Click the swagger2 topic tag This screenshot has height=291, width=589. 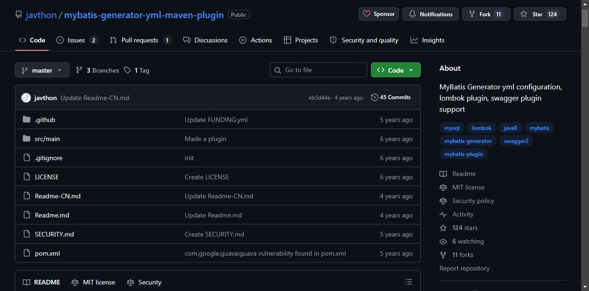pos(516,141)
